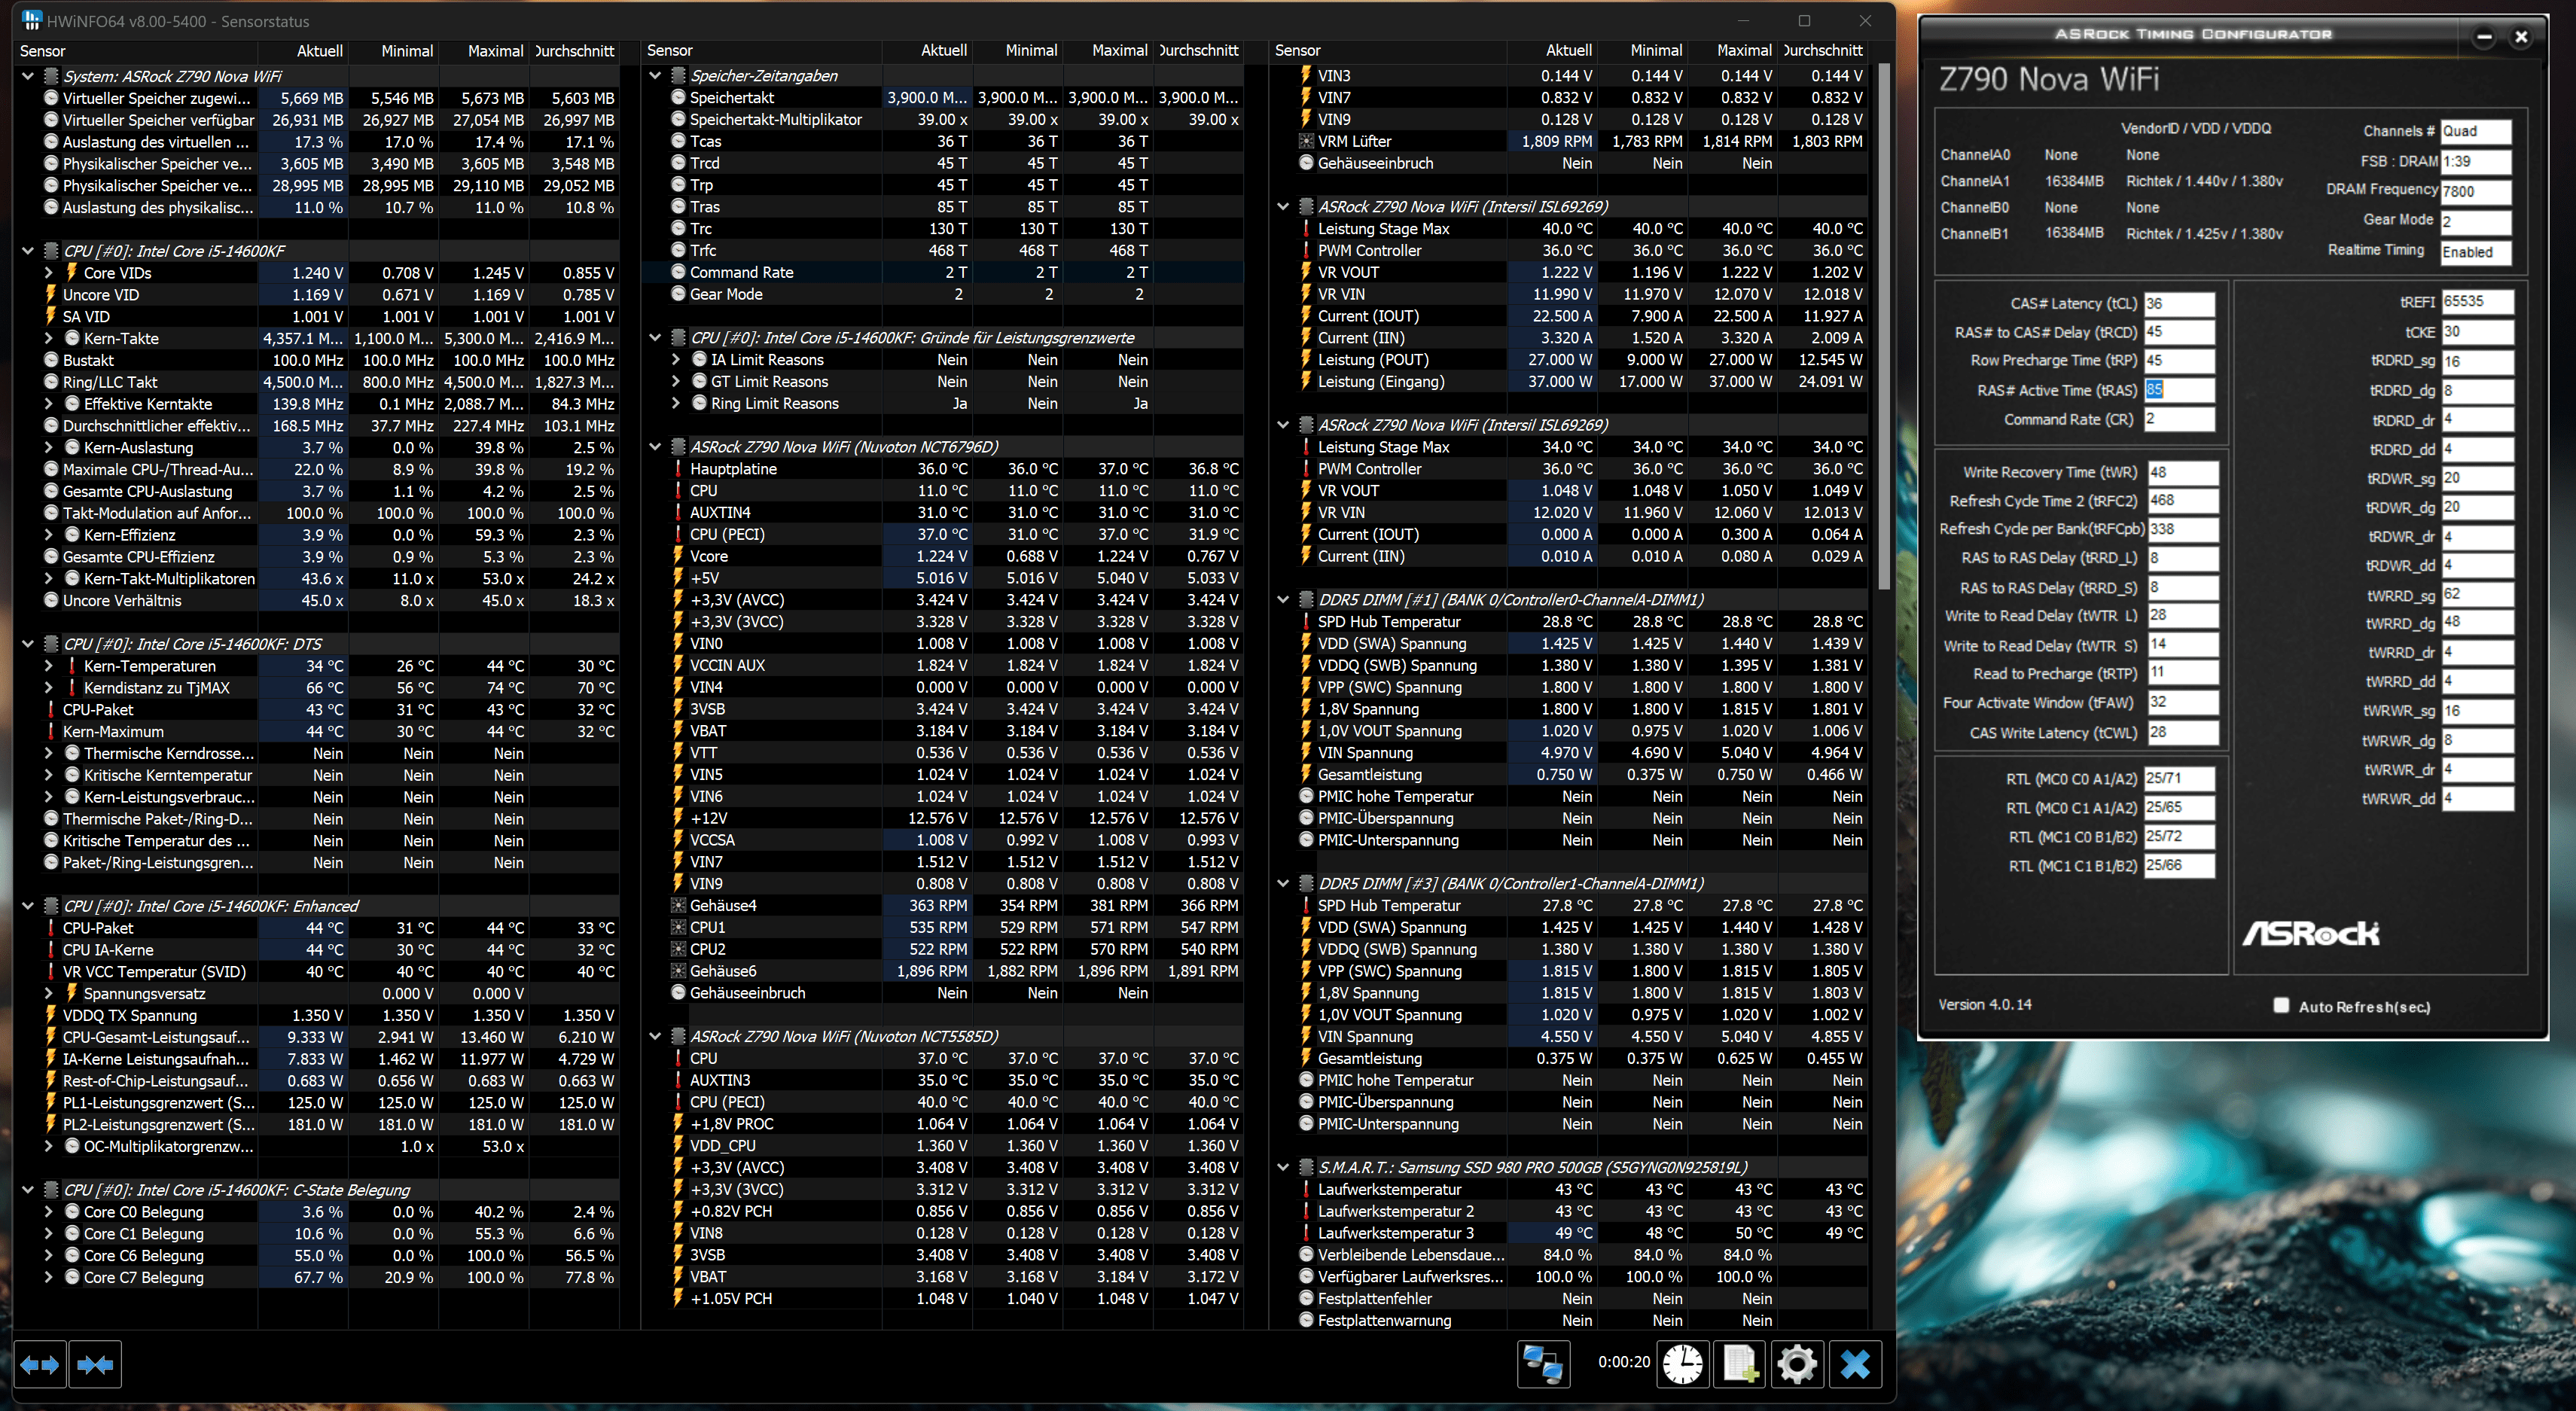
Task: Click SPD Hub Temperatur icon for DIMM #1
Action: [1305, 621]
